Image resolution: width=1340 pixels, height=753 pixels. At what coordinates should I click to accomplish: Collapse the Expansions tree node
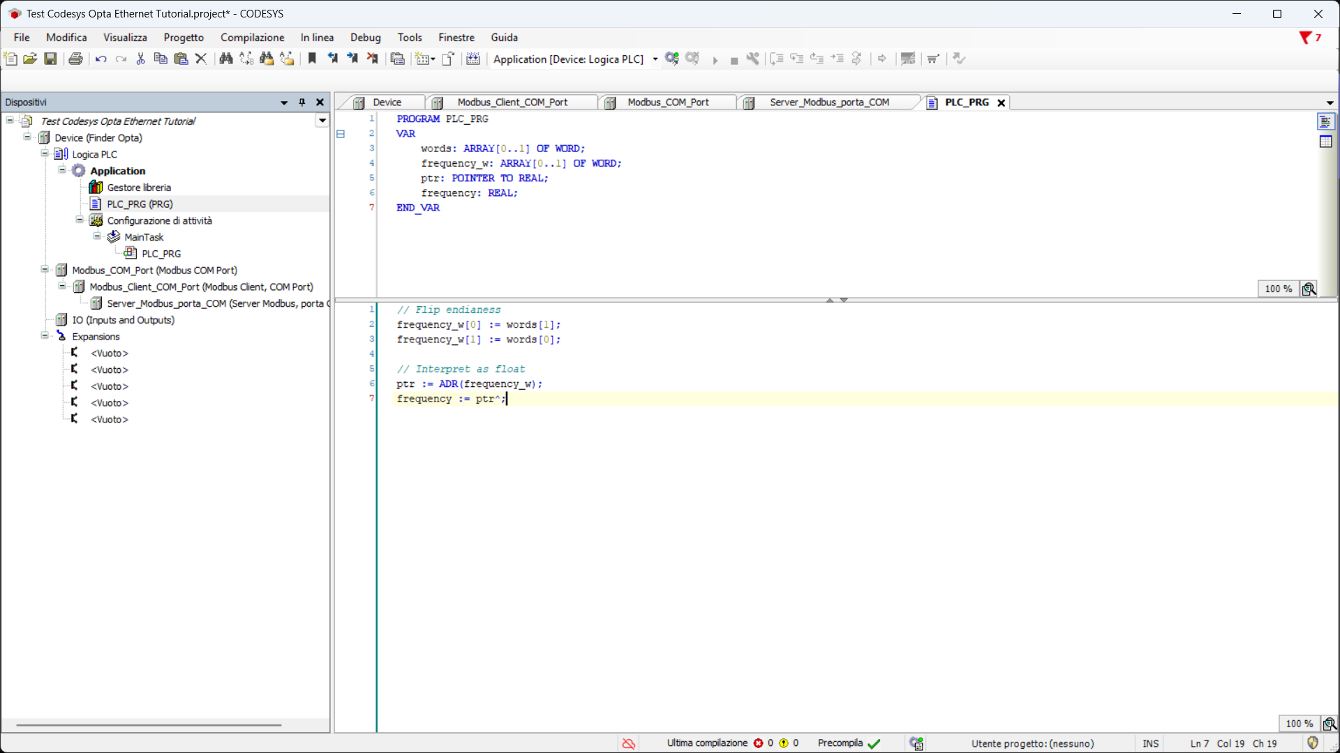[x=45, y=336]
